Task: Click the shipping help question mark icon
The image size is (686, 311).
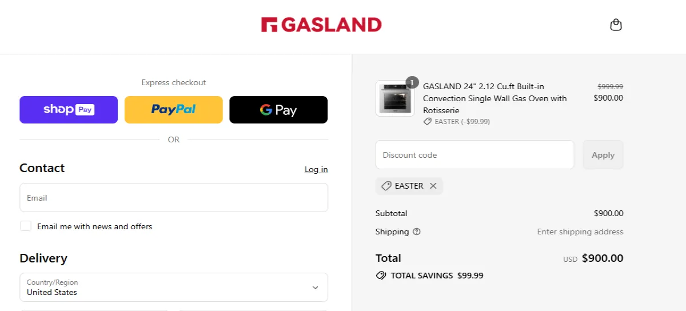Action: 417,232
